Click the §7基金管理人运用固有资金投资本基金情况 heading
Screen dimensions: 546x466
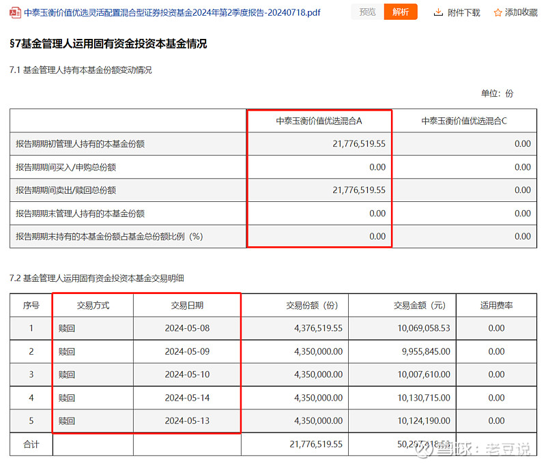[109, 44]
